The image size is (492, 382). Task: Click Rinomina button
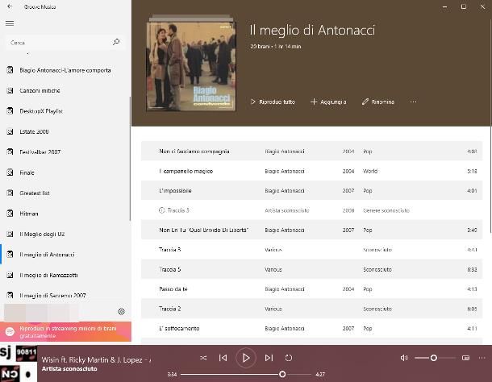pyautogui.click(x=377, y=102)
